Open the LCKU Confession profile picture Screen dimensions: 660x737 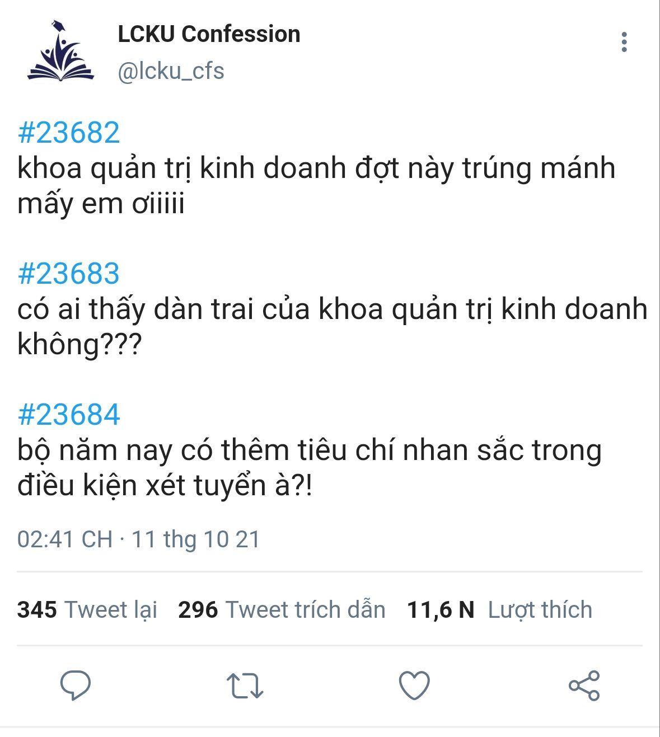point(60,51)
